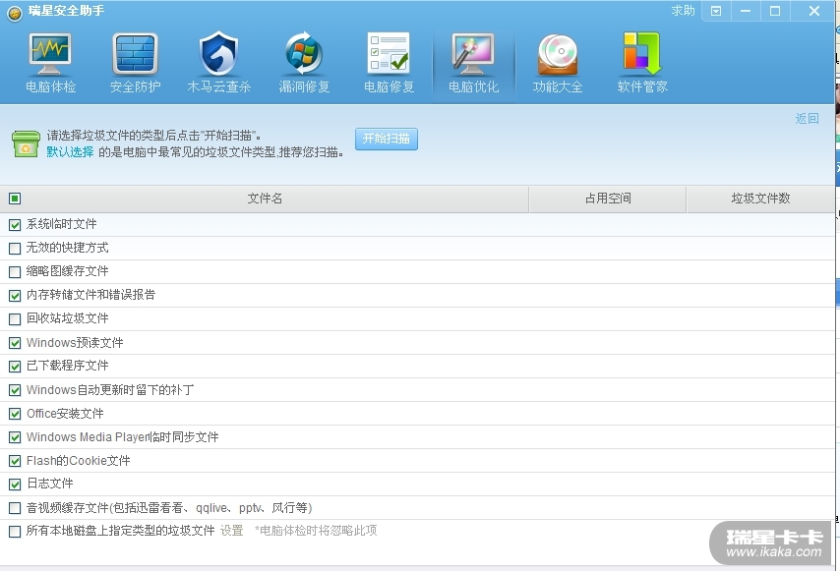This screenshot has height=571, width=840.
Task: Uncheck 已下载程序文件 checkbox
Action: pyautogui.click(x=15, y=367)
